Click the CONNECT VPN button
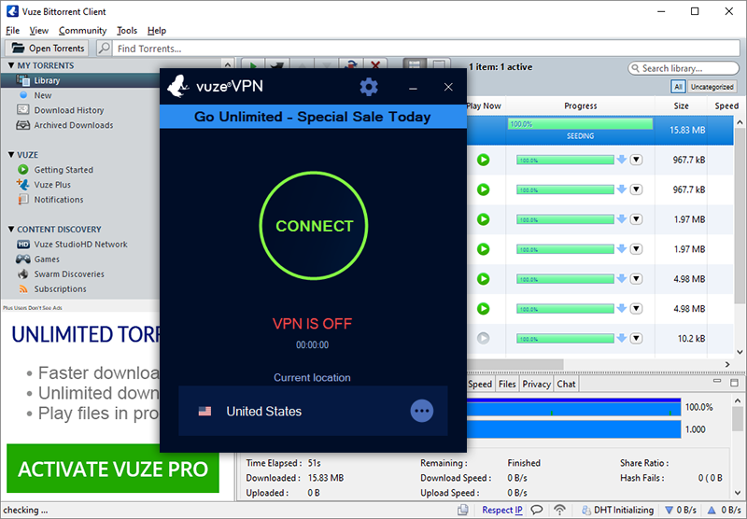Viewport: 747px width, 519px height. 314,226
